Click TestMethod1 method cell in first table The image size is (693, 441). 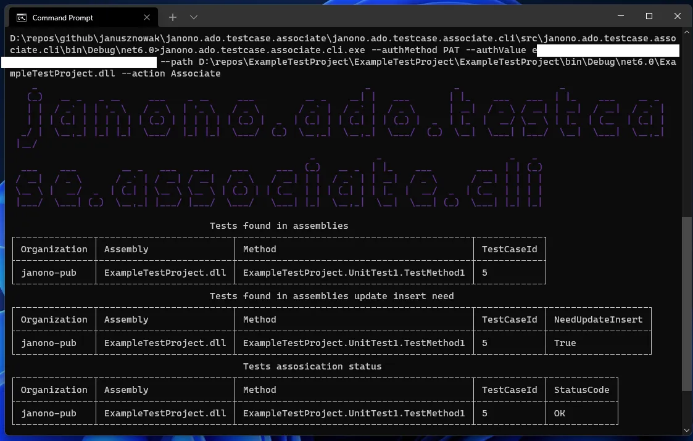354,273
